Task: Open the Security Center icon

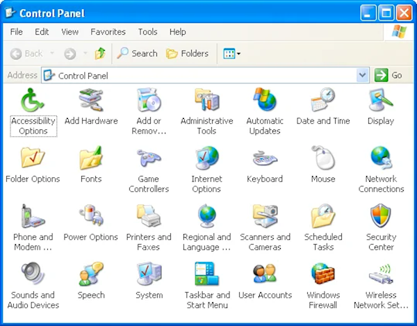Action: pos(381,217)
